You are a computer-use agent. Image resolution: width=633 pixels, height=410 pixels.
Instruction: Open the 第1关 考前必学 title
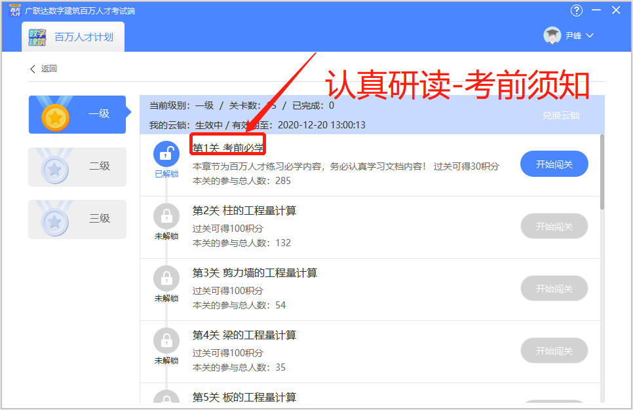228,148
